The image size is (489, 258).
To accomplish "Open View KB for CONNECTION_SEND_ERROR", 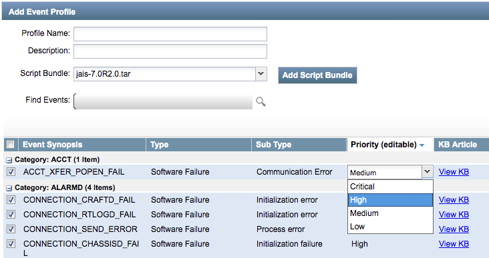I will click(x=454, y=229).
